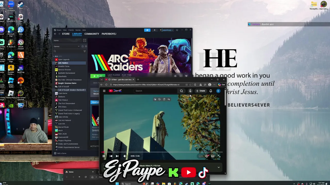This screenshot has height=185, width=330.
Task: Go to the STORE tab in Steam
Action: 66,34
